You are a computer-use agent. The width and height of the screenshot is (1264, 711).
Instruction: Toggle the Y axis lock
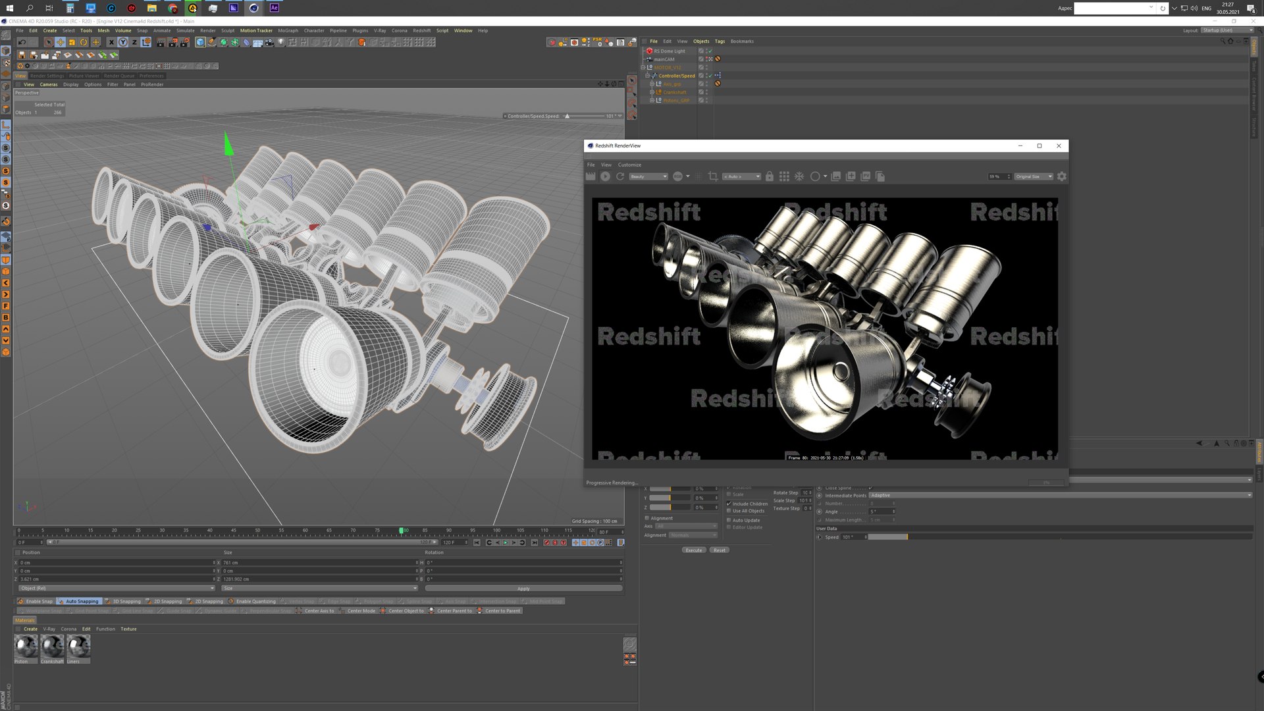point(122,42)
